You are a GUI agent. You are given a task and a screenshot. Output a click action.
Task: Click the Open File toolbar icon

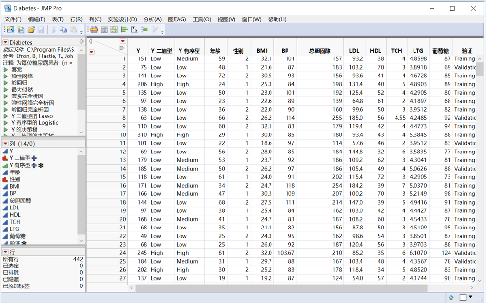point(30,30)
